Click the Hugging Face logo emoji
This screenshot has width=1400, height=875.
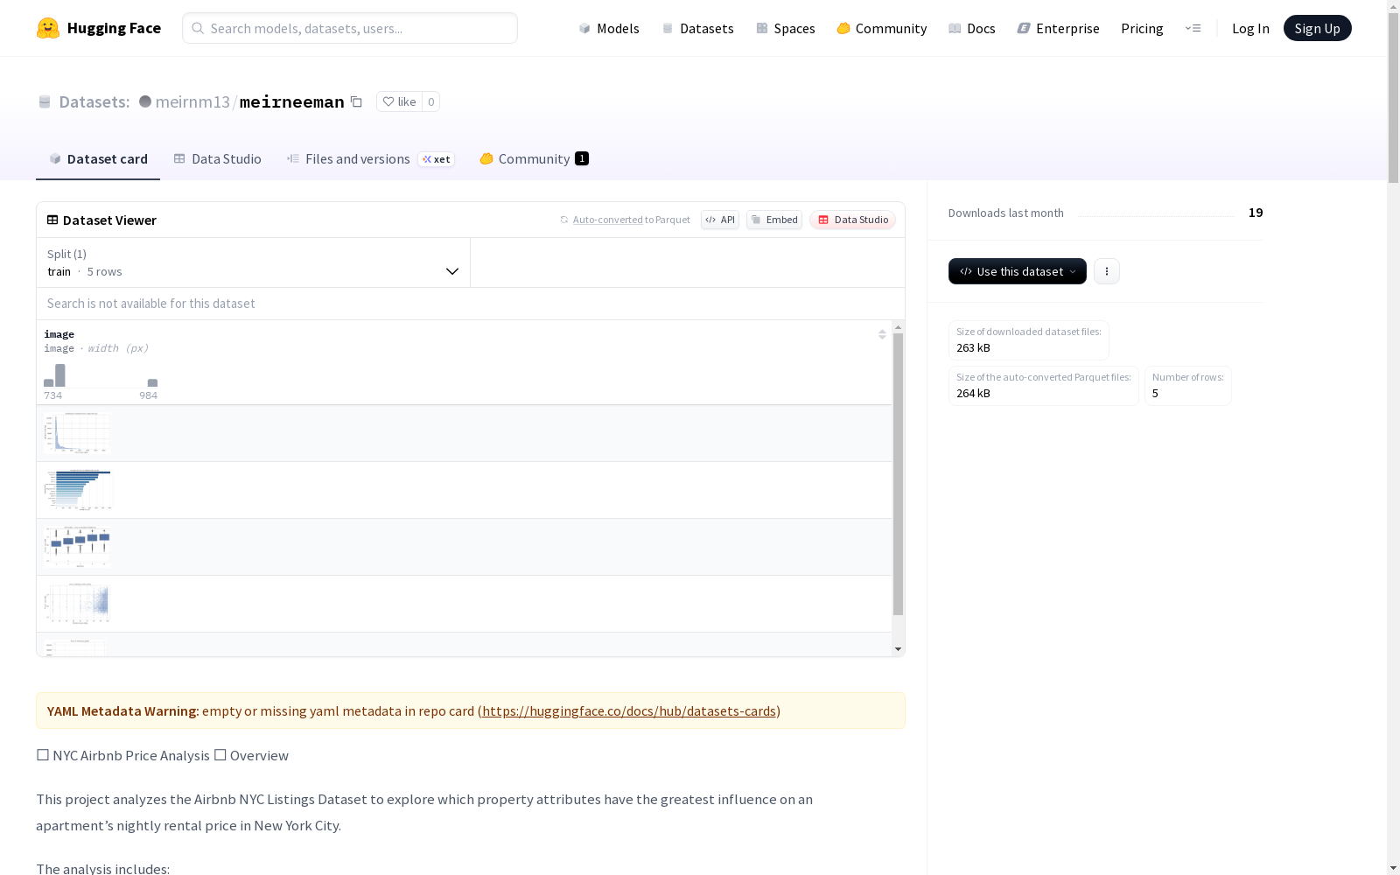(x=48, y=28)
